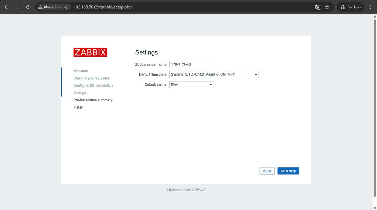Click the browser forward arrow icon
This screenshot has width=377, height=210.
pyautogui.click(x=17, y=7)
